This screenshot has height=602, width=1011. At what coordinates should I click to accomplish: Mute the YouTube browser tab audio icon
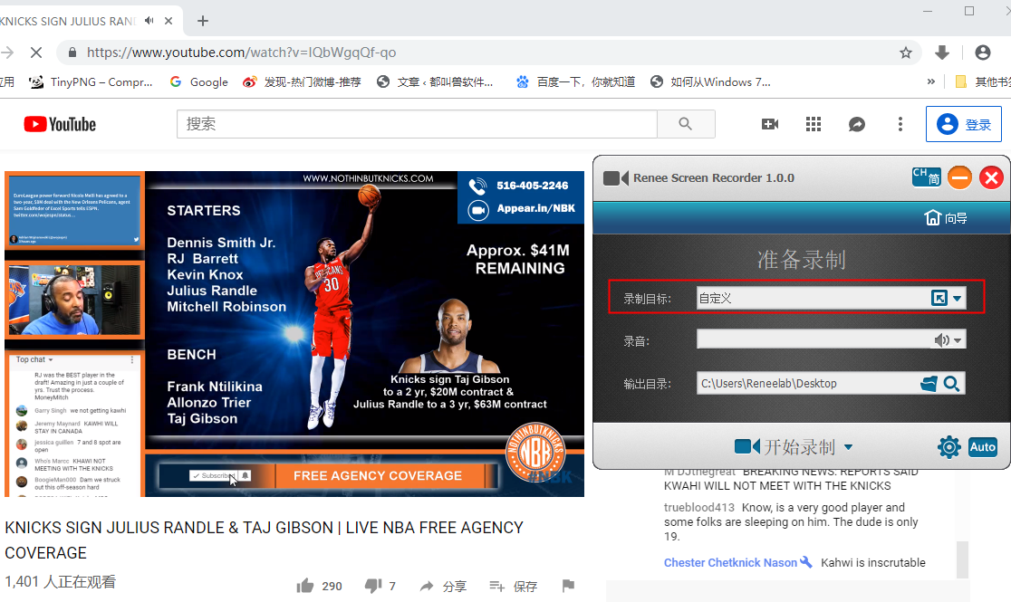point(149,21)
